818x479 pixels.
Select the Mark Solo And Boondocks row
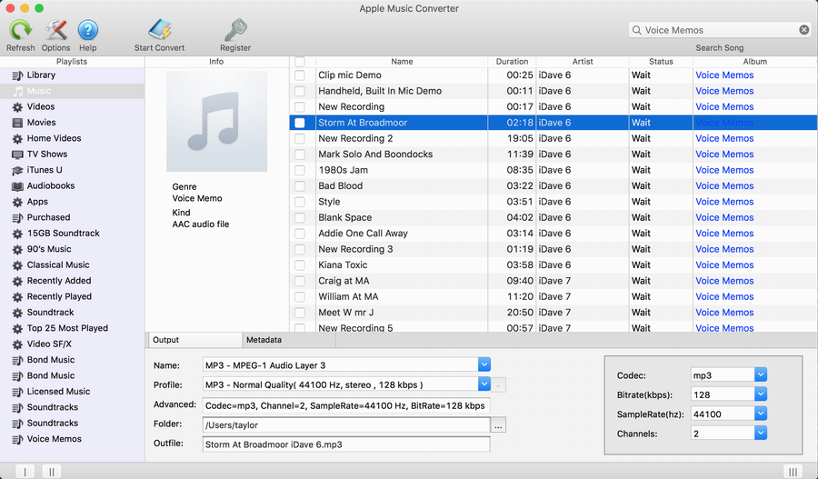pos(554,155)
